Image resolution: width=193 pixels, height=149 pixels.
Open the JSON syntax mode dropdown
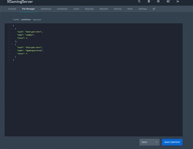149,142
